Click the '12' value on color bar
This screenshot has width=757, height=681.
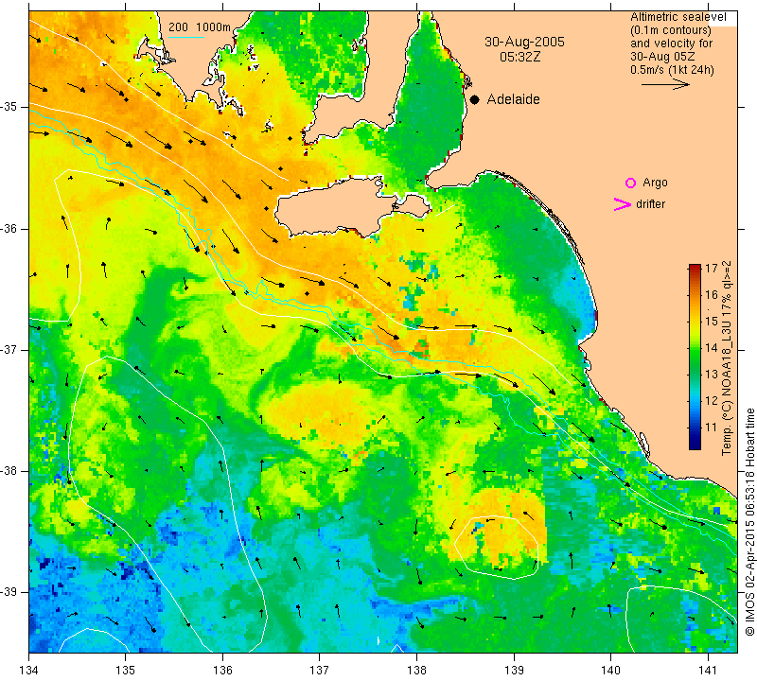pos(712,401)
